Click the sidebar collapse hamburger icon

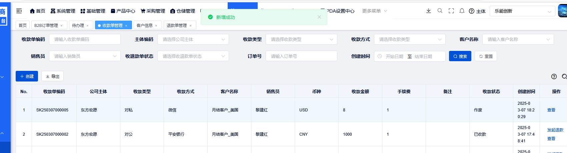19,11
